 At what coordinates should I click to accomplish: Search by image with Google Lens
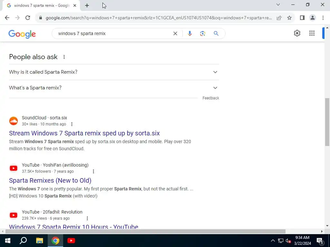coord(202,33)
